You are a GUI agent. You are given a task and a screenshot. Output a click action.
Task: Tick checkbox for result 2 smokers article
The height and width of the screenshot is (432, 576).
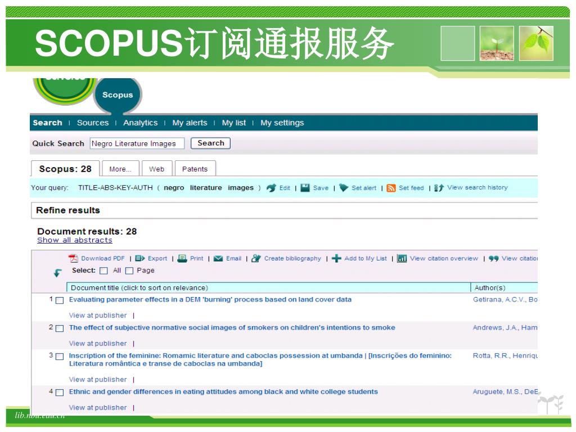click(60, 328)
